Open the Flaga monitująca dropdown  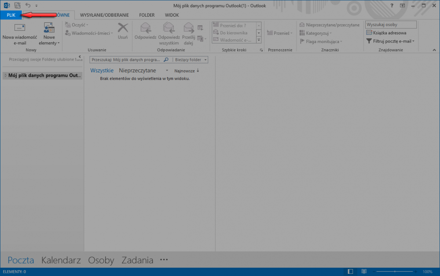[321, 41]
